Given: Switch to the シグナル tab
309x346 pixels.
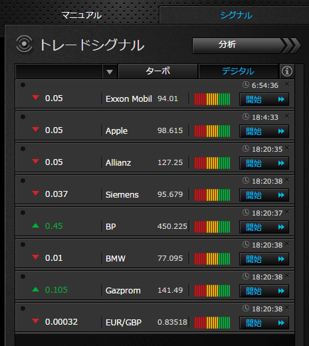Looking at the screenshot, I should point(236,15).
